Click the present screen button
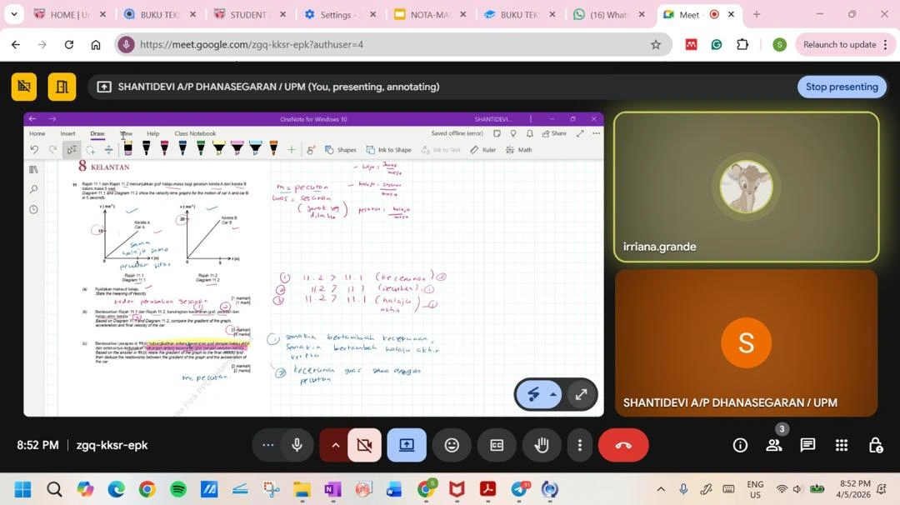This screenshot has width=900, height=505. (407, 445)
